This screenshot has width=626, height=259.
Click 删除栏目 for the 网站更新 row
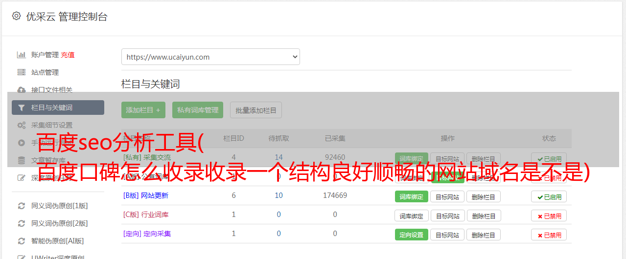[x=484, y=196]
